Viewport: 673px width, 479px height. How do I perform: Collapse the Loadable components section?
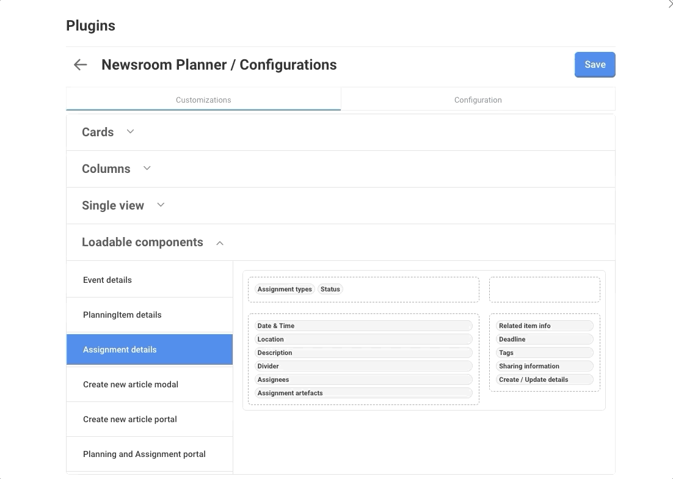[220, 243]
